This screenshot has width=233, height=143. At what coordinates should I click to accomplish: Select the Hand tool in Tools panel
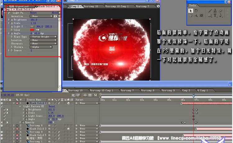pyautogui.click(x=191, y=15)
